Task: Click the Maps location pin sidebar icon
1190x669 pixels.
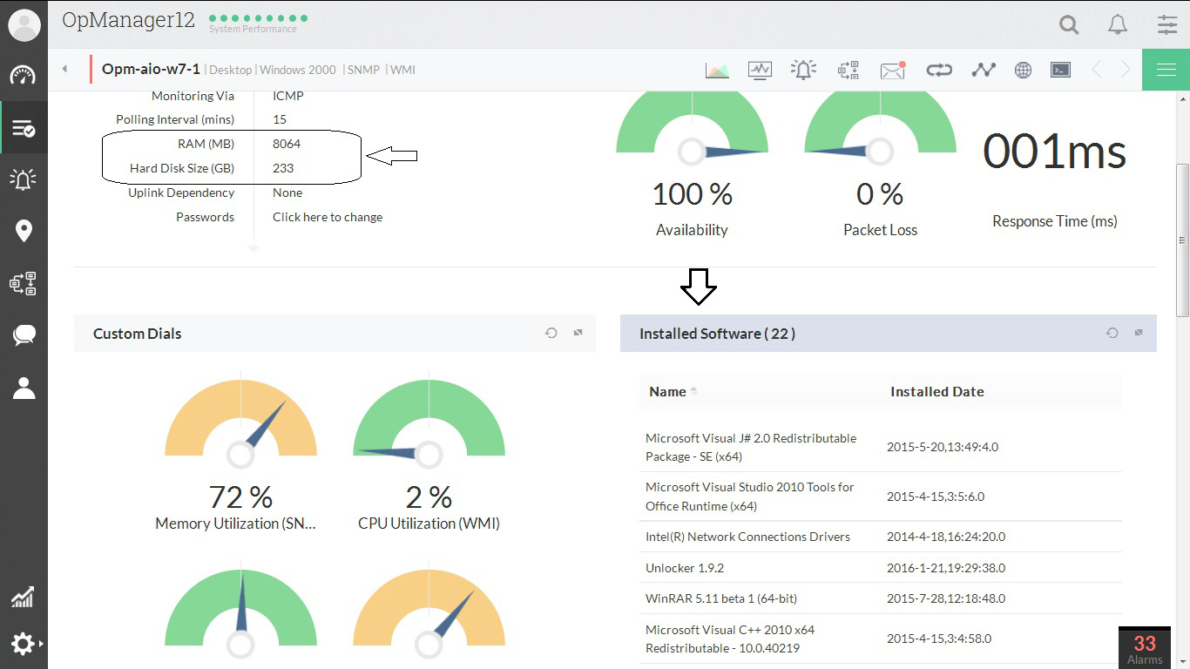Action: 24,231
